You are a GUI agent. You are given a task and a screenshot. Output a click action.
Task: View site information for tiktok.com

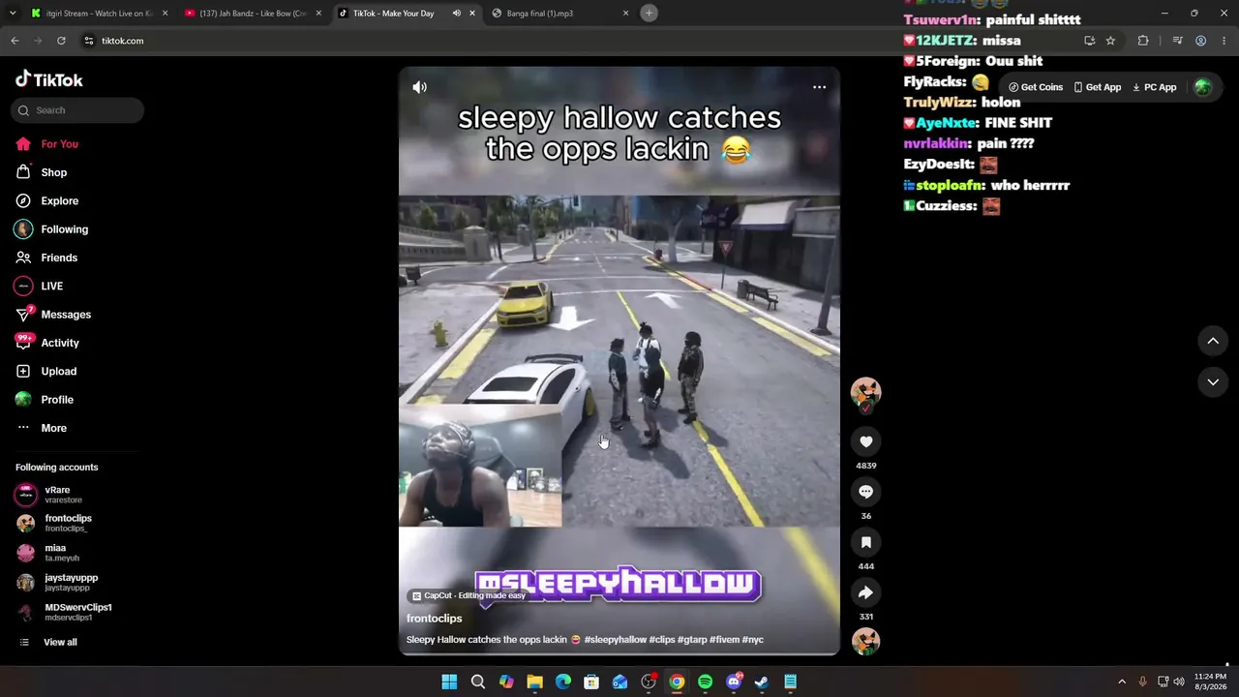tap(88, 41)
